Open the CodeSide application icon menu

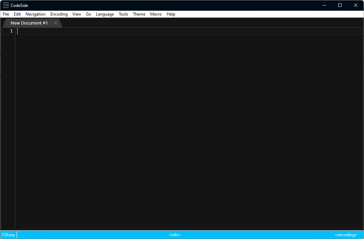click(6, 5)
